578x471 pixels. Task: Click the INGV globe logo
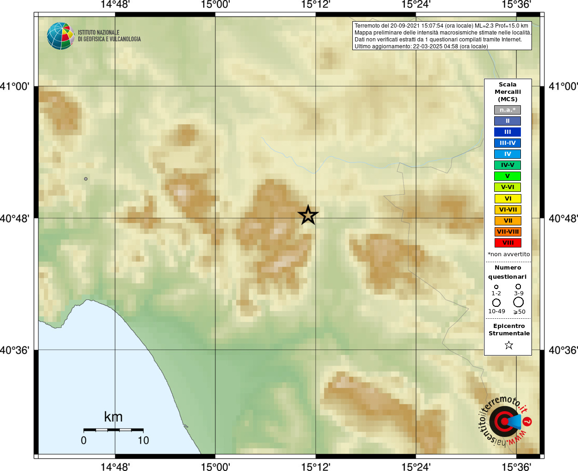tap(61, 36)
